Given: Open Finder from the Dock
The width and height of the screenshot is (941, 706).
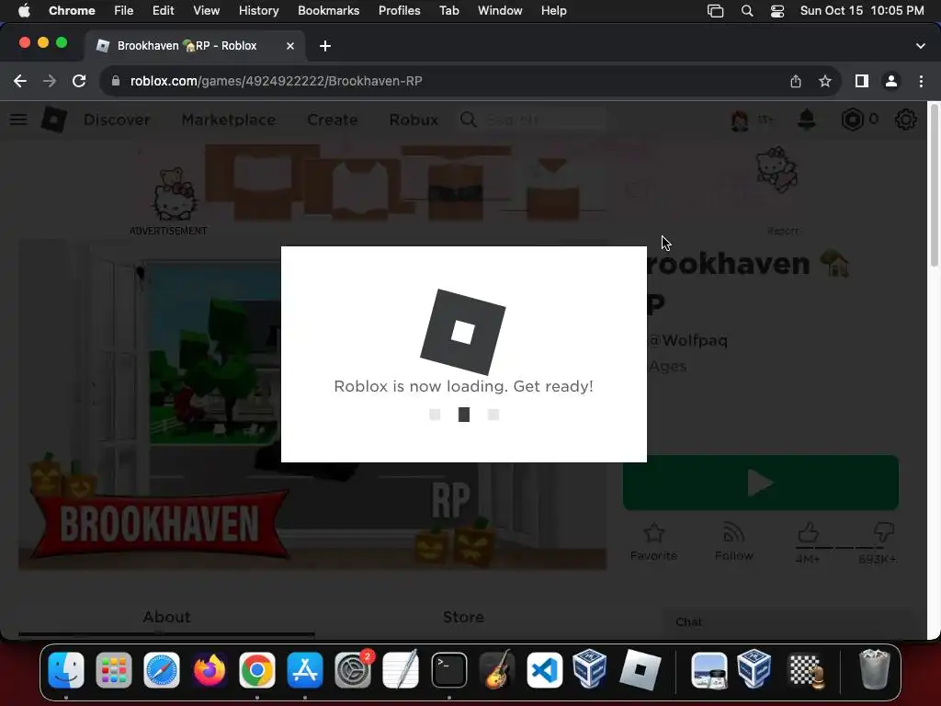Looking at the screenshot, I should coord(66,670).
